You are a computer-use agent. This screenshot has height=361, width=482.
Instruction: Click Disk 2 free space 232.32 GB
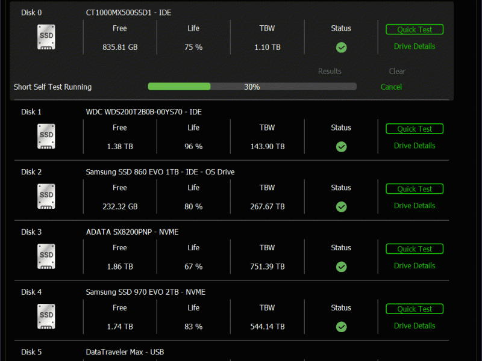click(120, 206)
